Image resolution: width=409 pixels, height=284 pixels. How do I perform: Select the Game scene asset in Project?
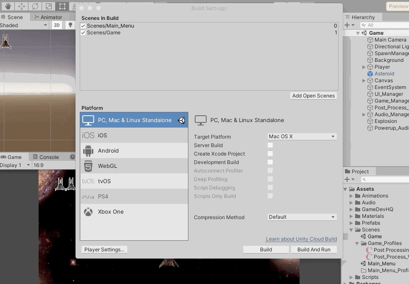coord(374,237)
